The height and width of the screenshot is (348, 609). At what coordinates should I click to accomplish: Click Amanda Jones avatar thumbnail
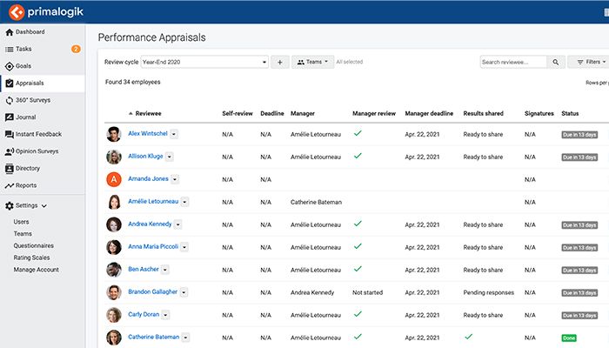click(113, 178)
